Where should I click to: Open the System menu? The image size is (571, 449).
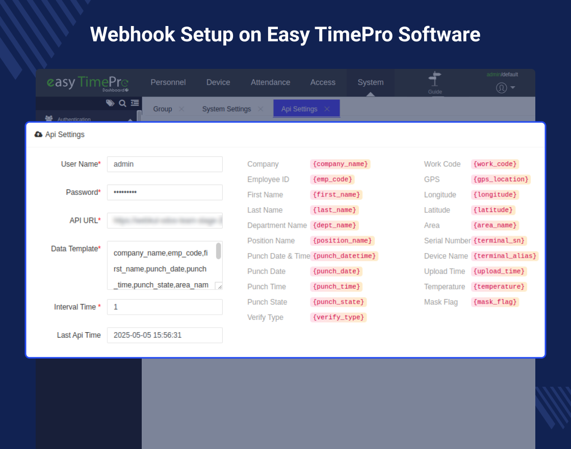pos(370,82)
